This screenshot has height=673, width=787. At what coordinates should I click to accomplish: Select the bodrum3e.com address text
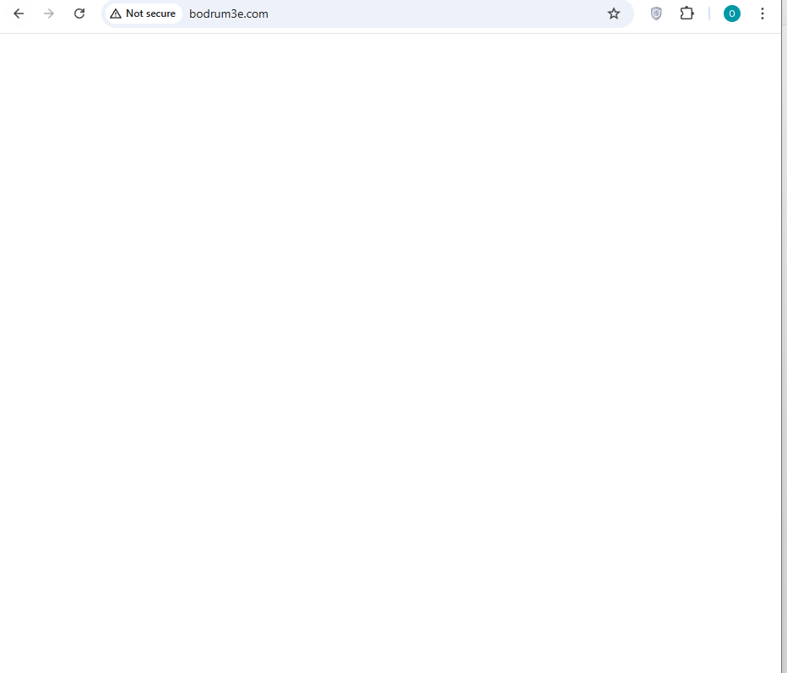click(229, 14)
